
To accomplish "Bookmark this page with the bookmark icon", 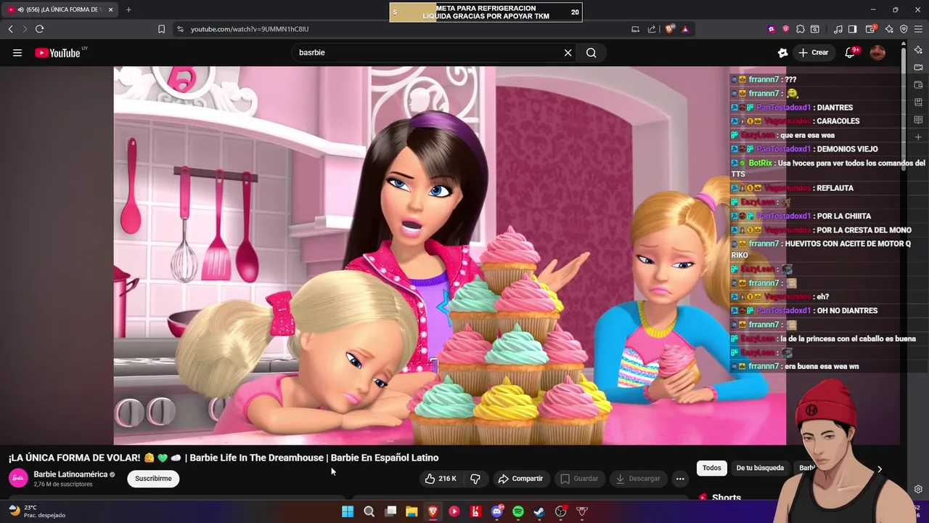I will (161, 29).
